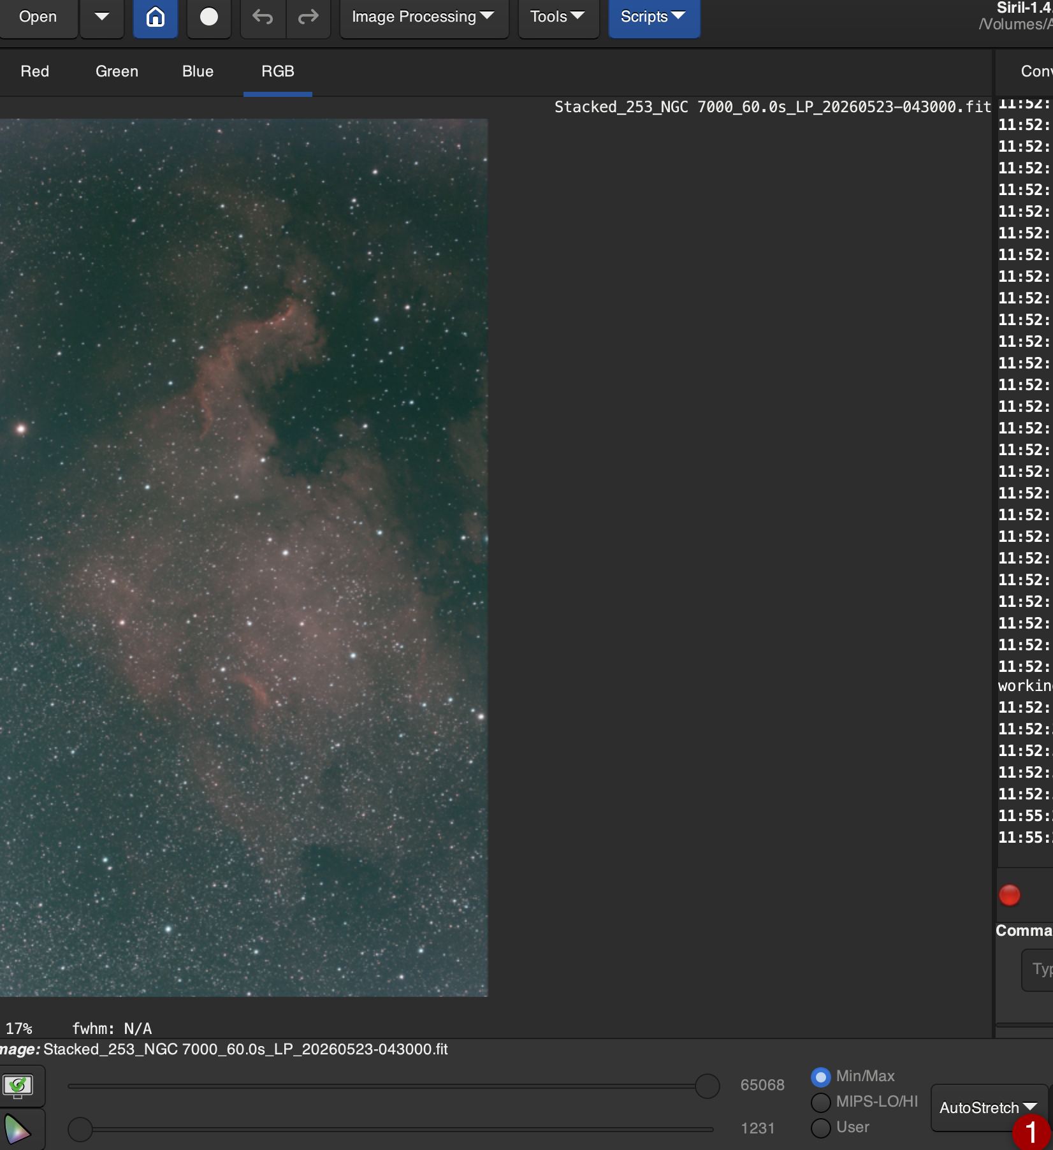Switch to the Green channel tab

click(x=117, y=71)
